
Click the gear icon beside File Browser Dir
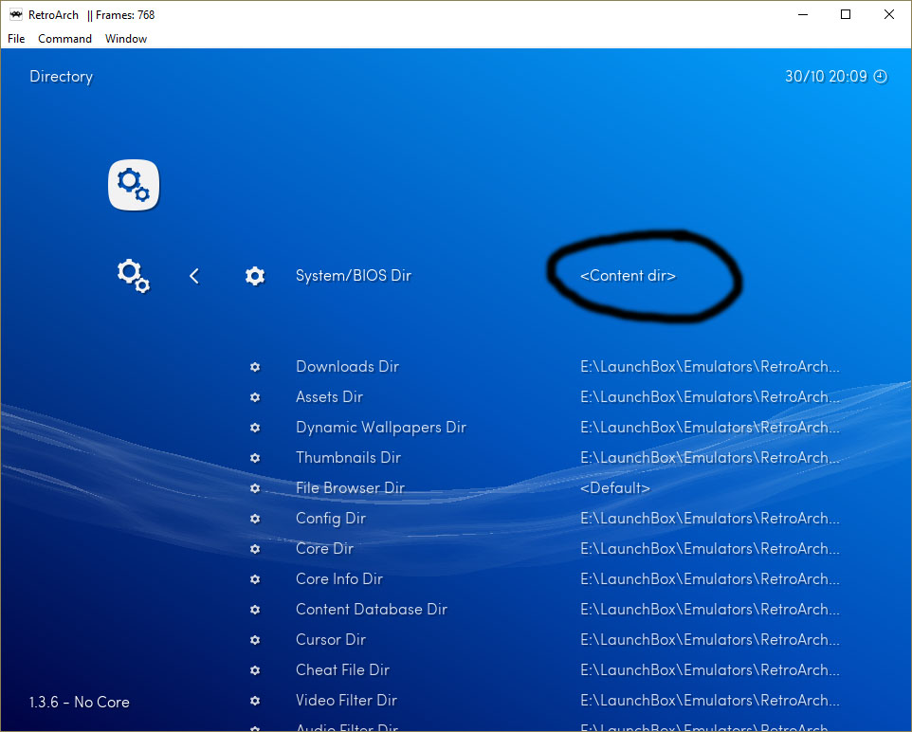pyautogui.click(x=255, y=488)
